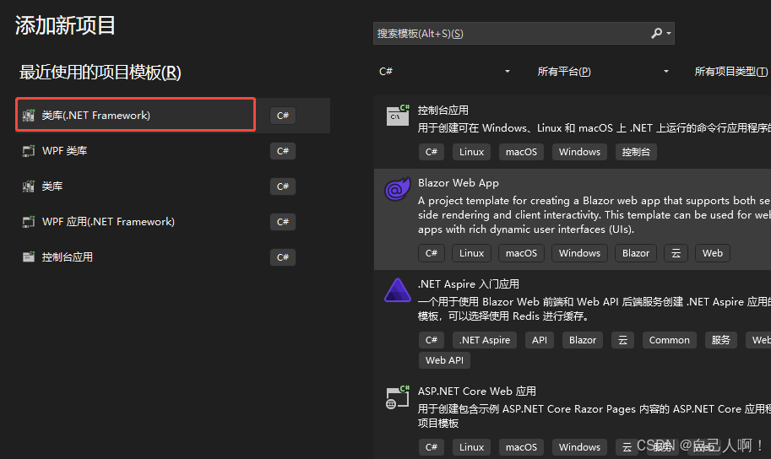Click Linux tag under Blazor Web App
This screenshot has width=771, height=459.
(471, 253)
